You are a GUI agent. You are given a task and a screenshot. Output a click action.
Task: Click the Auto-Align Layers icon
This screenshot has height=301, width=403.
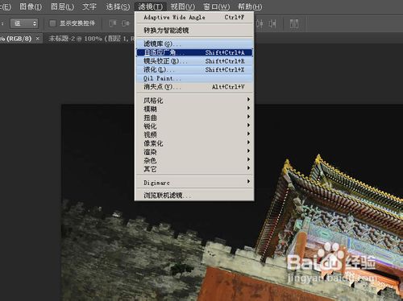click(294, 23)
